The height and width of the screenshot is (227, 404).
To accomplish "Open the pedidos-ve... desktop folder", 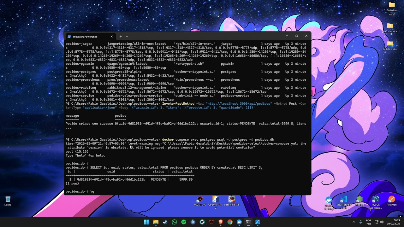I will click(x=390, y=45).
